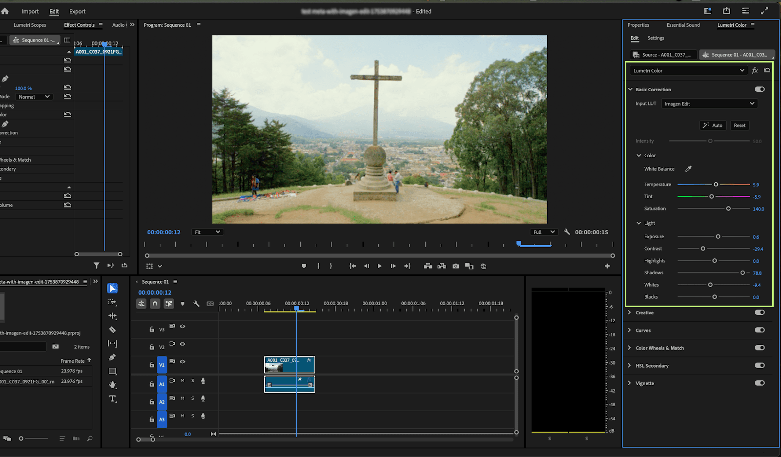Toggle the Vignette section switch

click(760, 383)
